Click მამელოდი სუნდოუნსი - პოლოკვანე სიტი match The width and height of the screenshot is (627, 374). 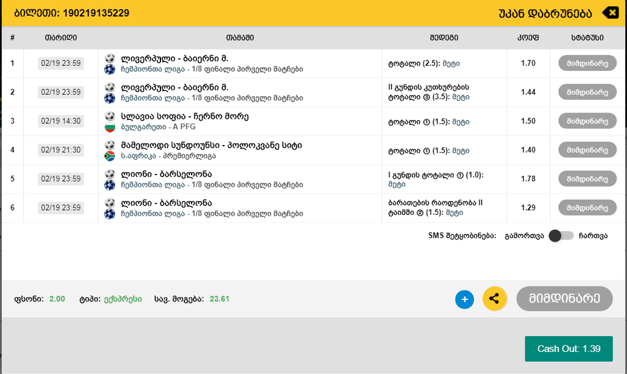pos(211,145)
